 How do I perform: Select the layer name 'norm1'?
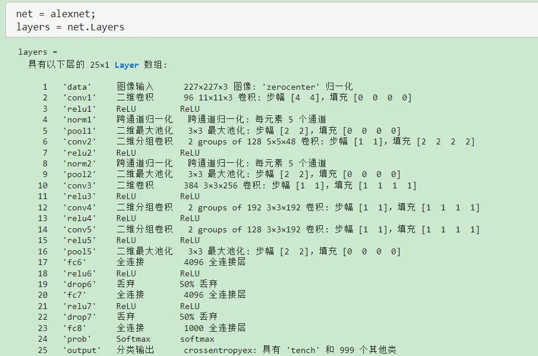(x=79, y=119)
